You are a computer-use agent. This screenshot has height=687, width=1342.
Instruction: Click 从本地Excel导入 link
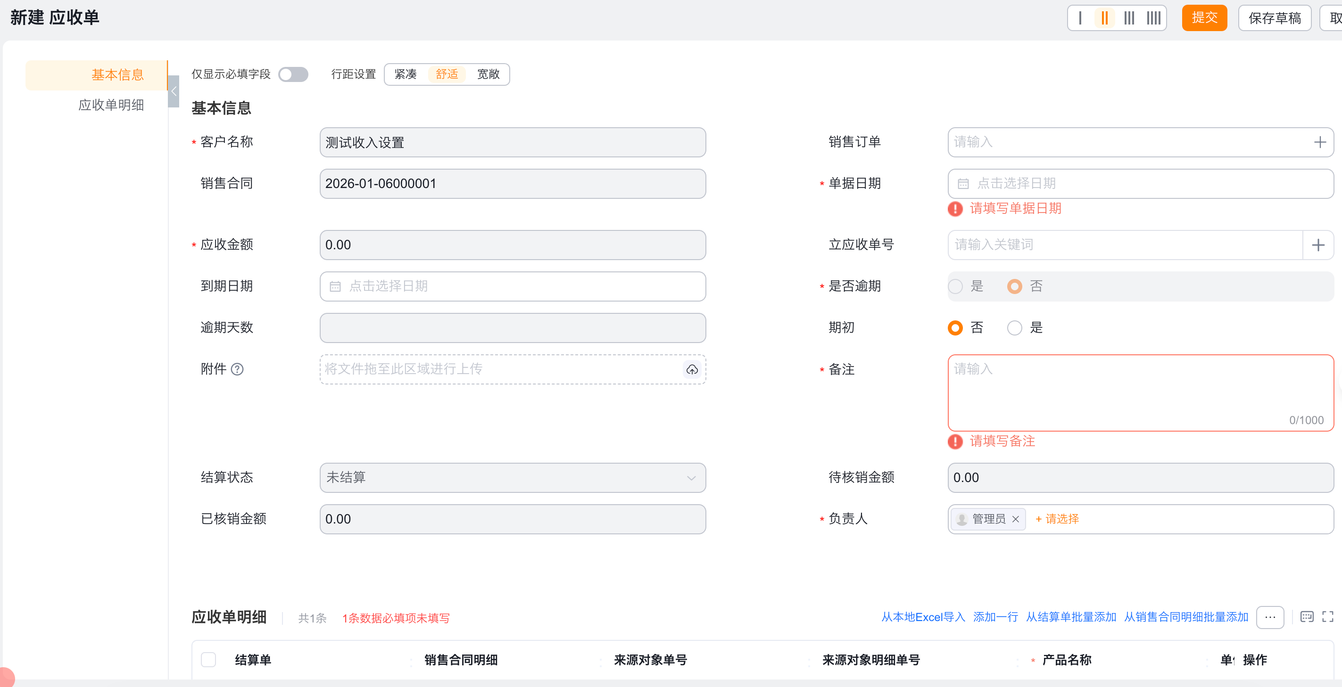[x=923, y=617]
